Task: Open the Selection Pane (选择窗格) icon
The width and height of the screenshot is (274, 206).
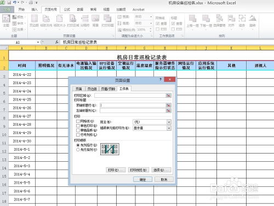Action: coord(219,19)
